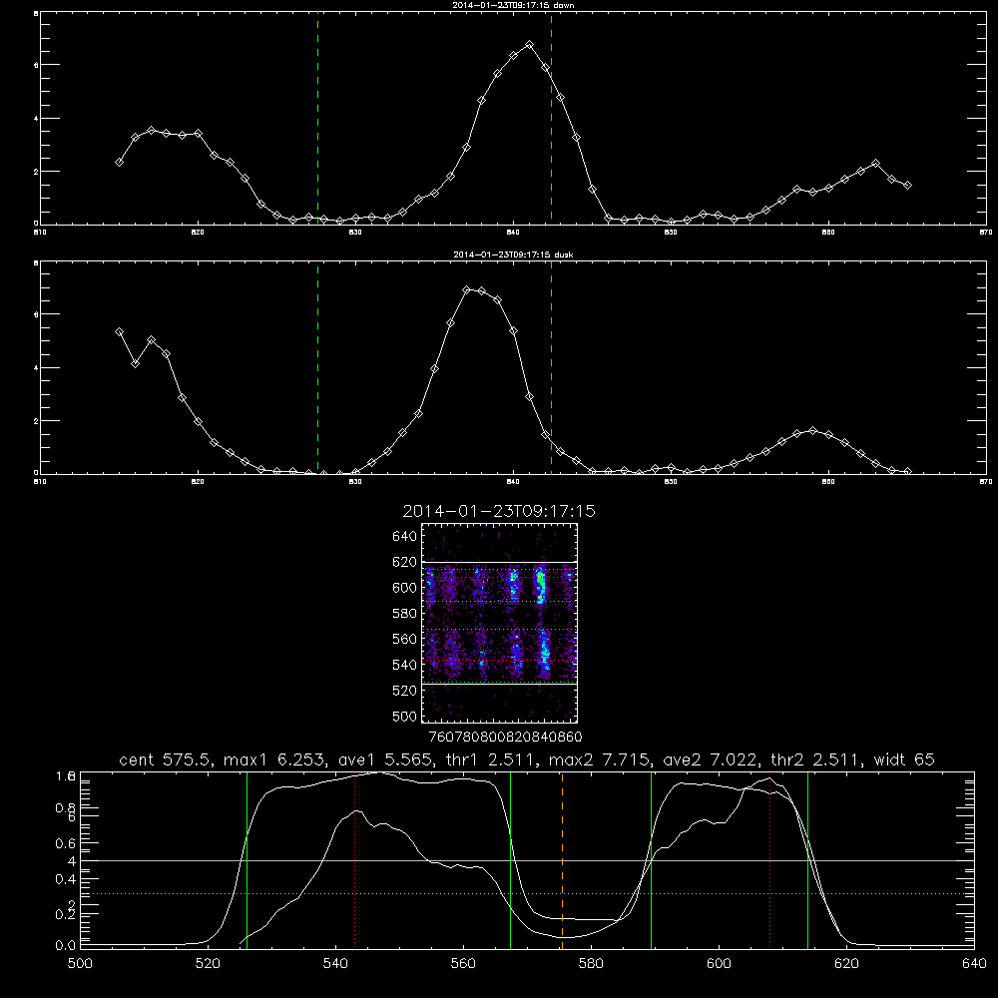Click the right green dashed line in dawn plot

[x=551, y=119]
